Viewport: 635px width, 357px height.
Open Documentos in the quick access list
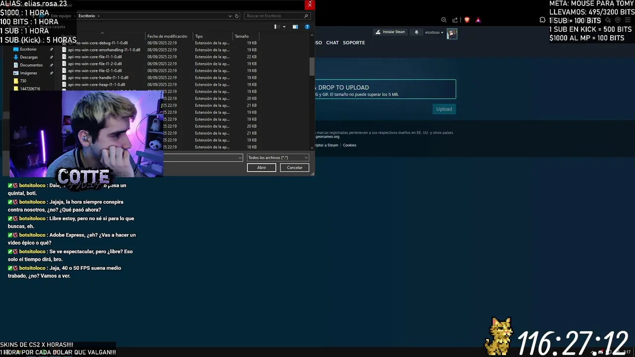coord(31,65)
